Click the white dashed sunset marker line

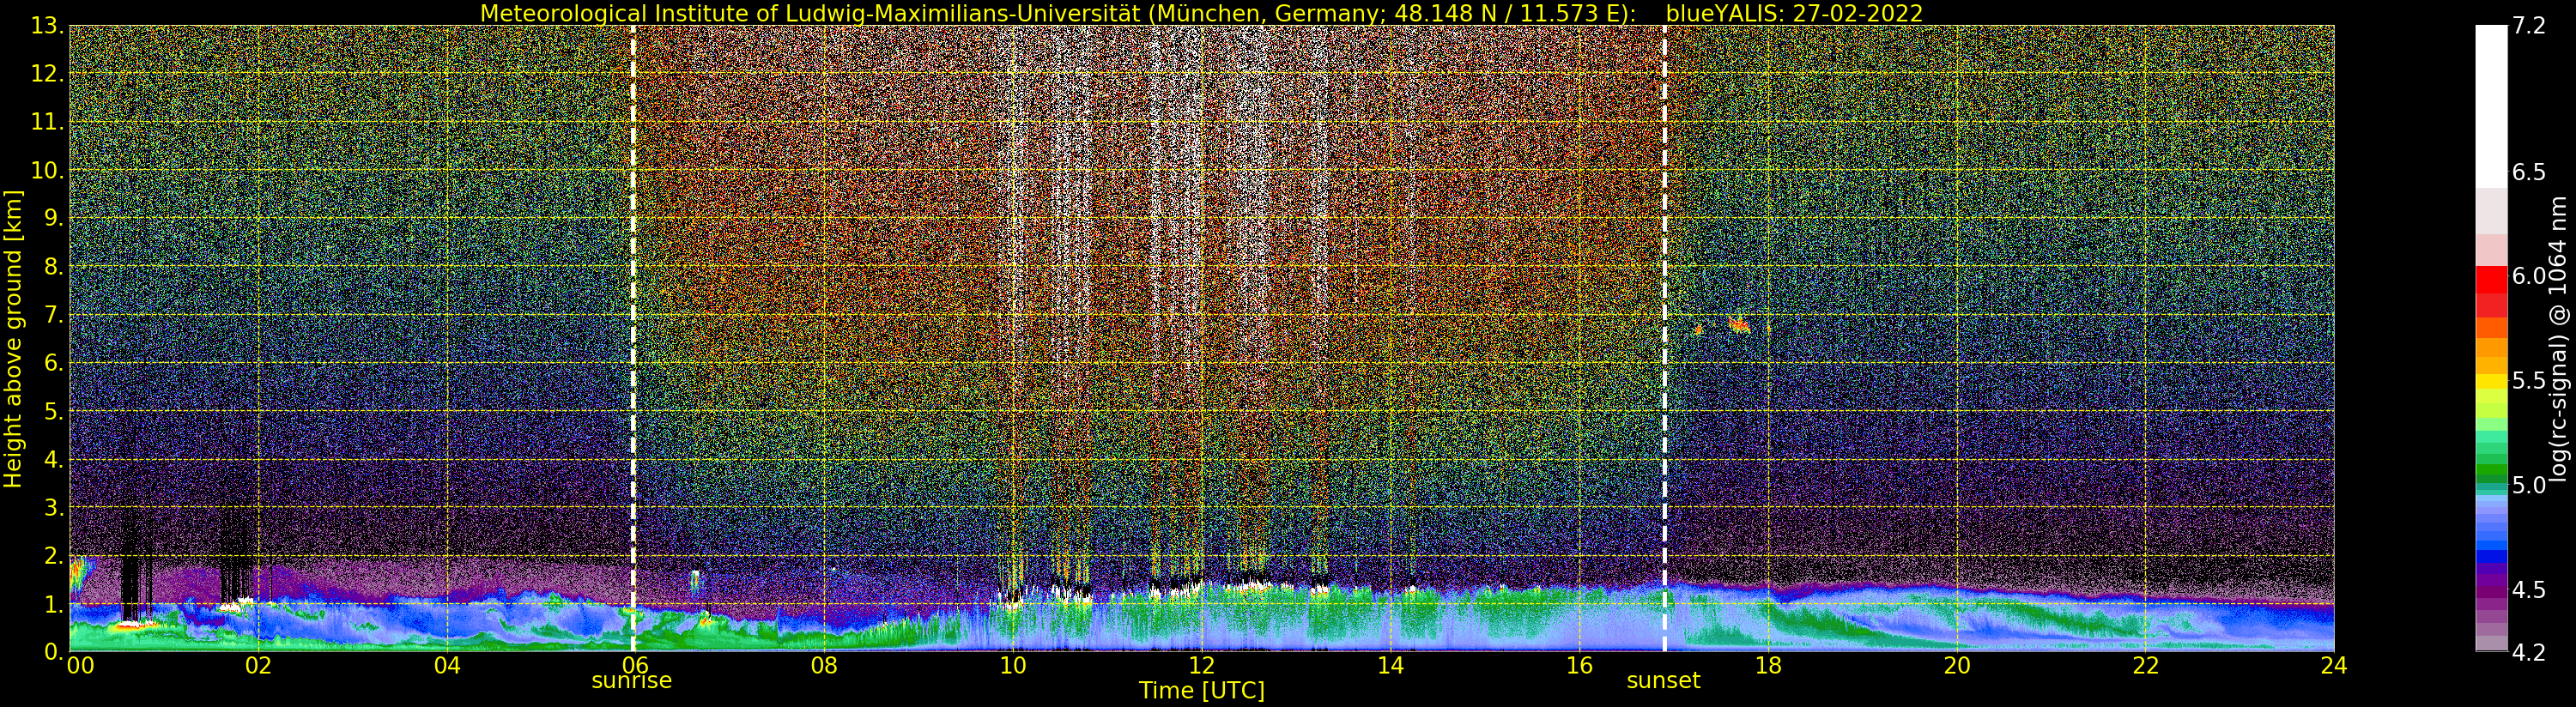pyautogui.click(x=1665, y=339)
